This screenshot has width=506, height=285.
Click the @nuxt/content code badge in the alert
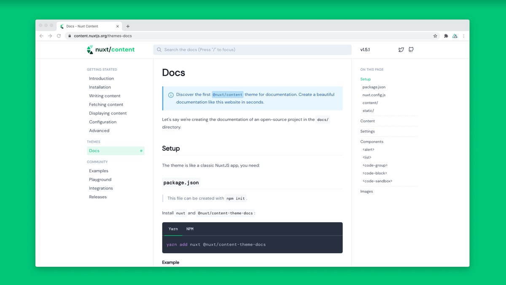[x=228, y=95]
